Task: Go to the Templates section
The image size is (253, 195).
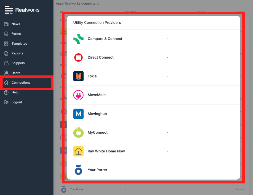Action: tap(19, 43)
